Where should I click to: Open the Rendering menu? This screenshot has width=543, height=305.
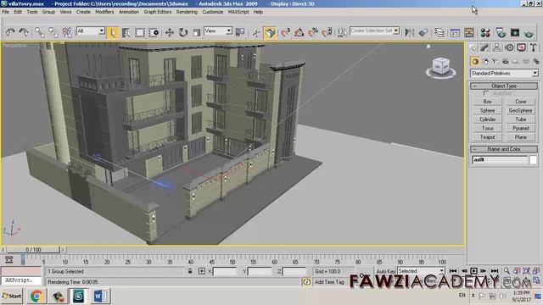pos(187,12)
